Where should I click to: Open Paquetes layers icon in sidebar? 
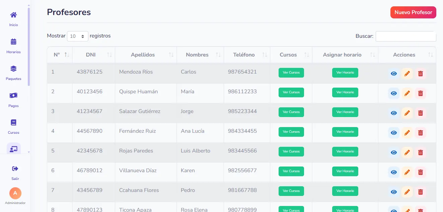point(13,69)
